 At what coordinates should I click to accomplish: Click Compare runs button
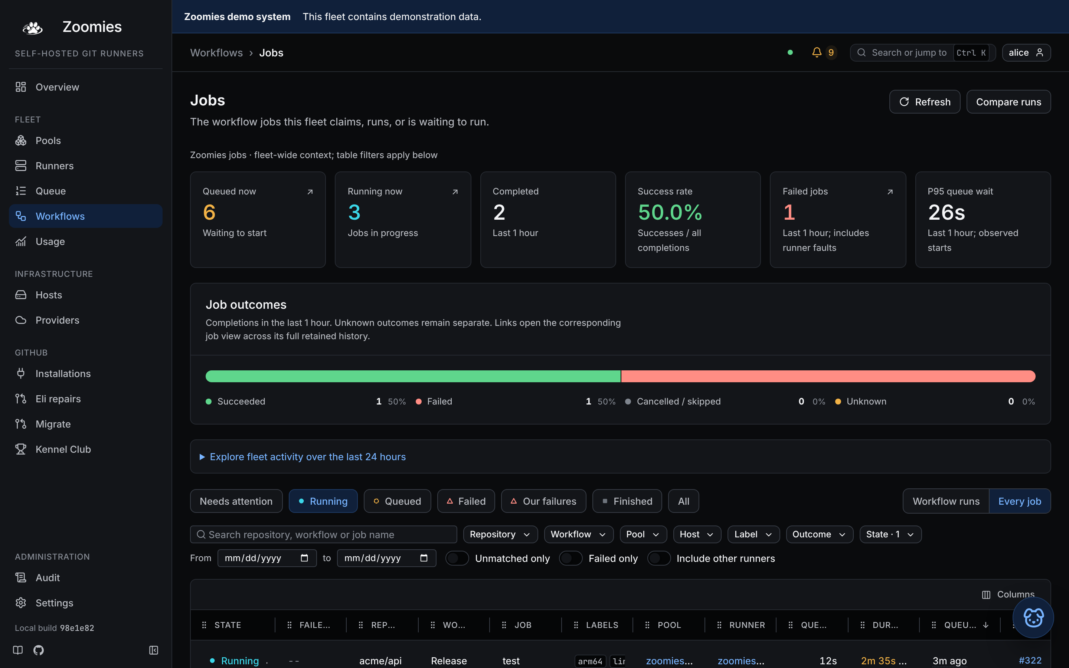tap(1008, 102)
